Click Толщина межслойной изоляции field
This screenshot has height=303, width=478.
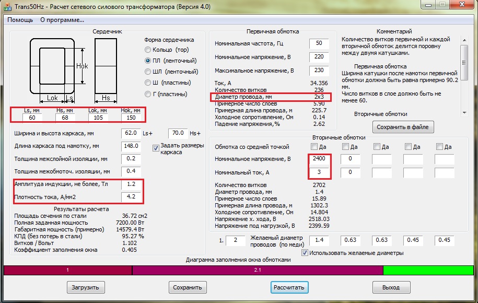pyautogui.click(x=131, y=159)
